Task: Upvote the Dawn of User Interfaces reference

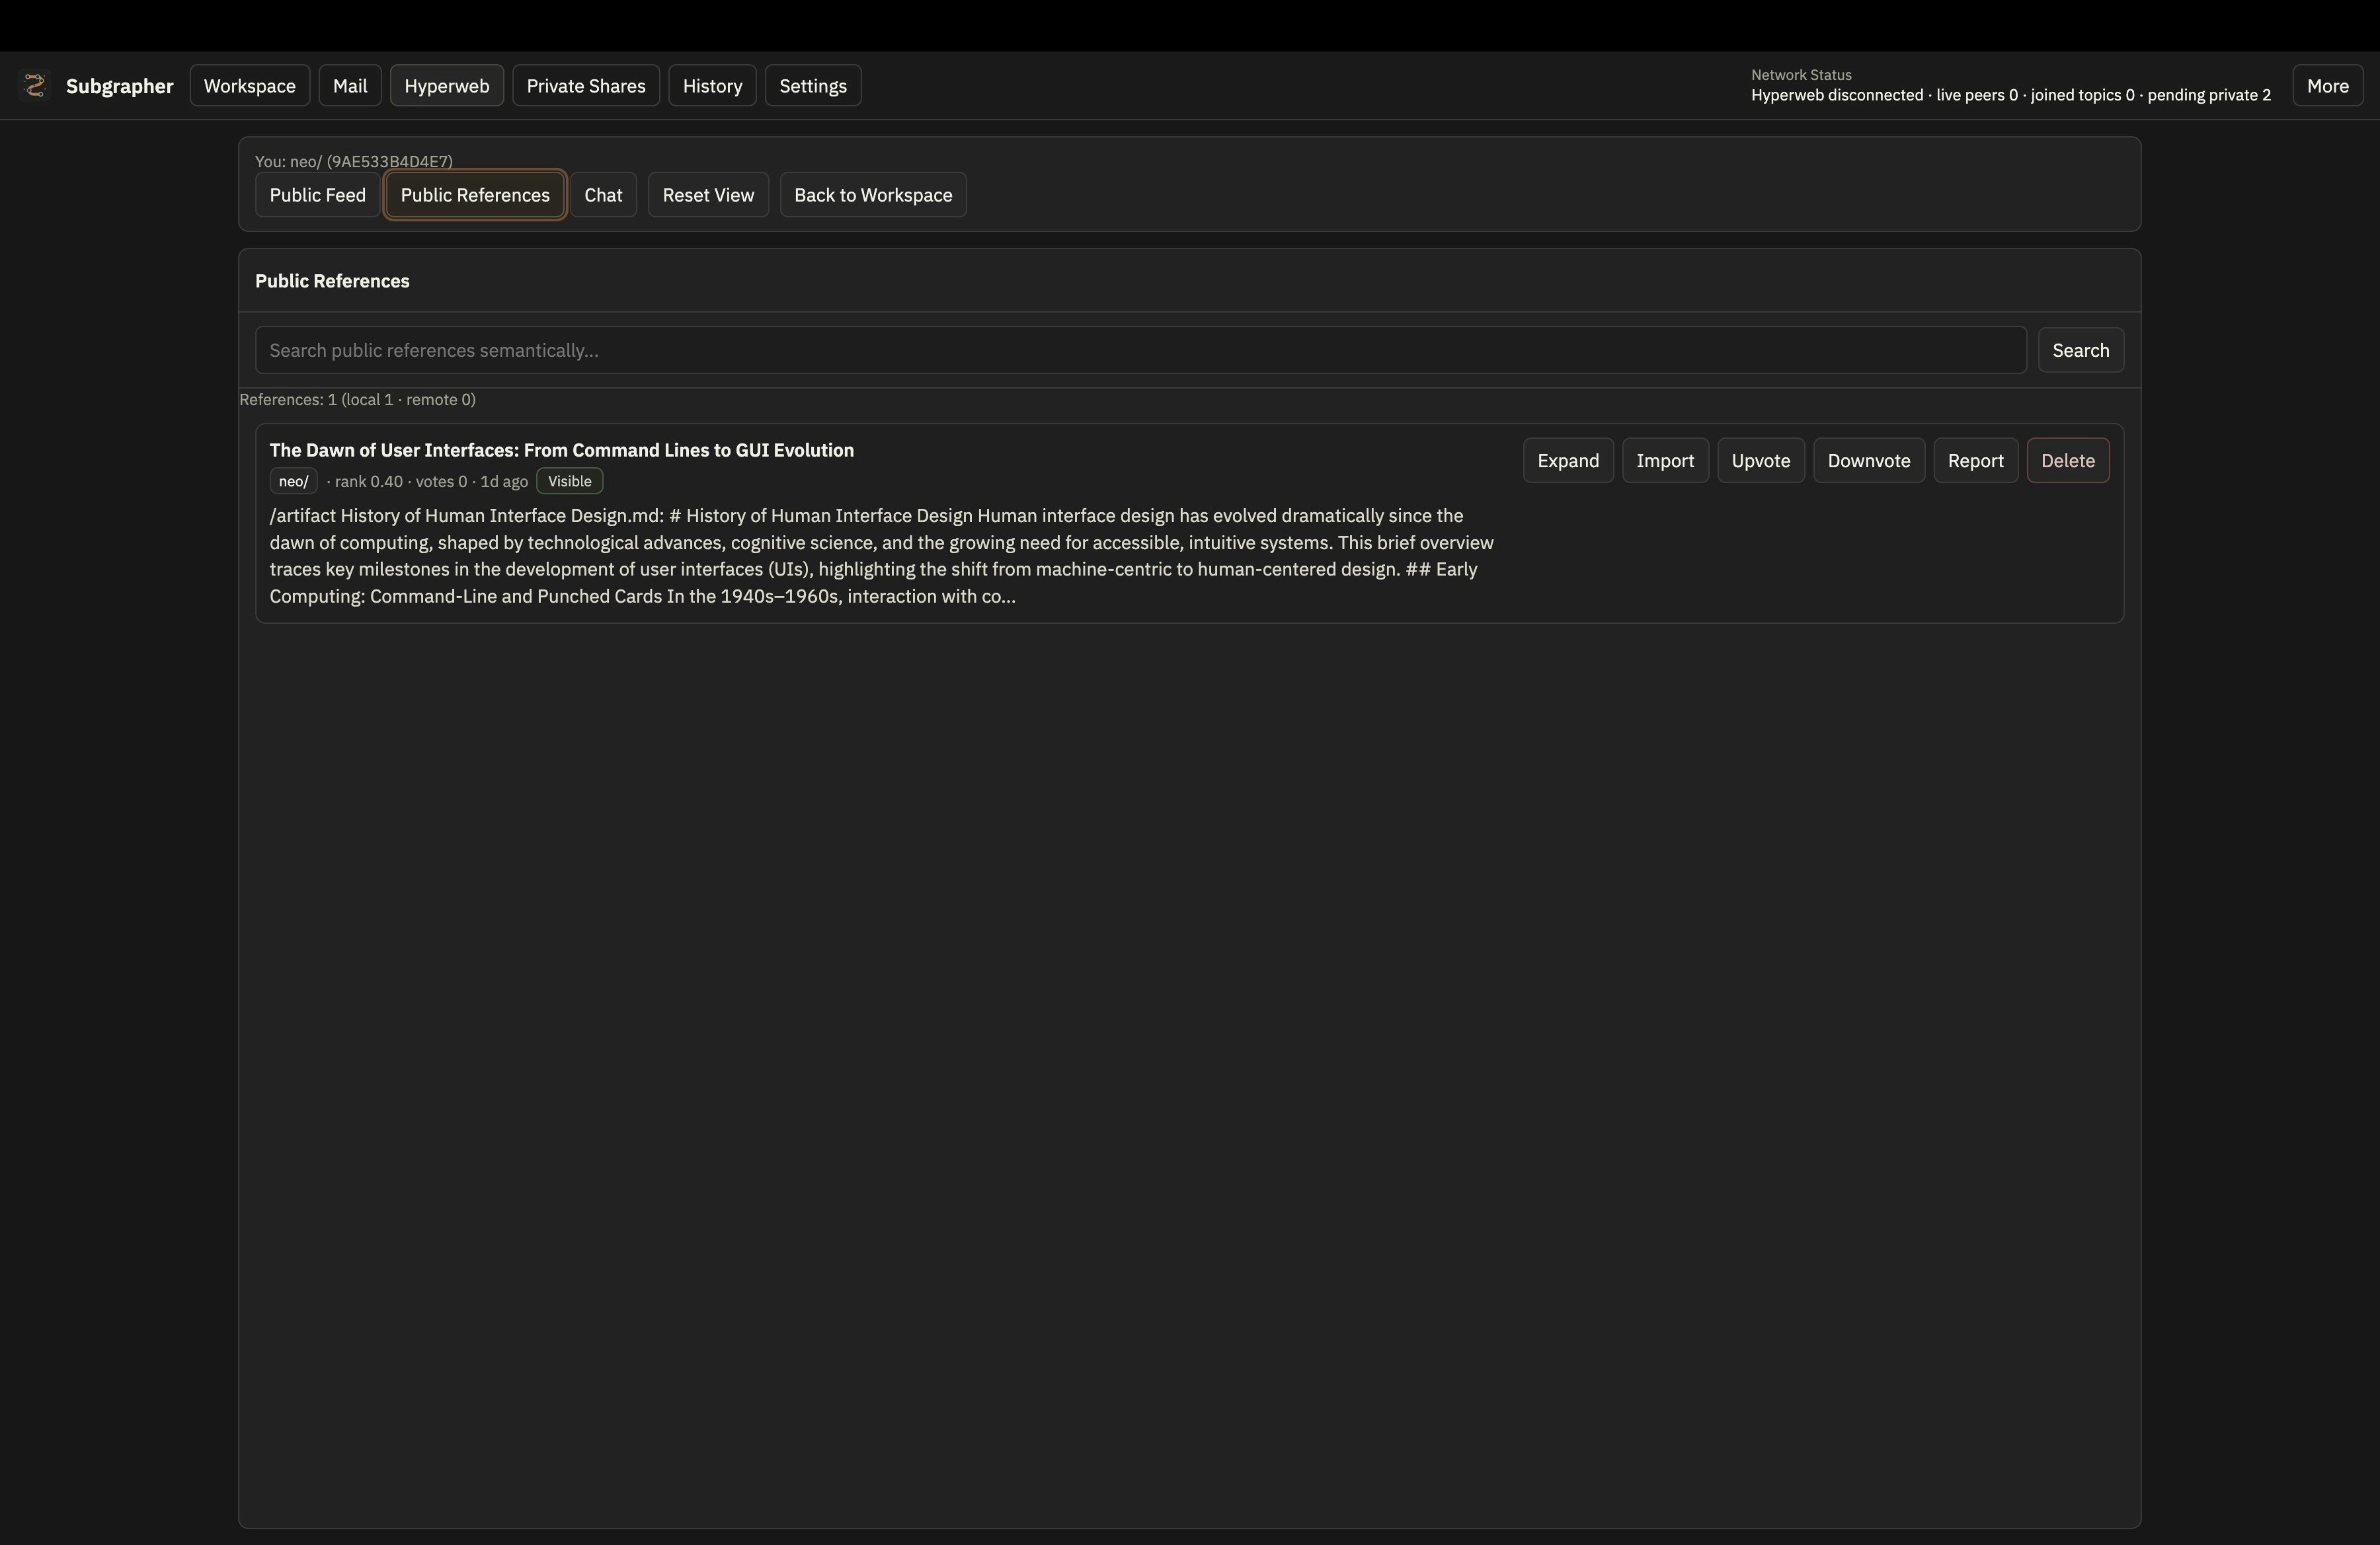Action: pos(1760,461)
